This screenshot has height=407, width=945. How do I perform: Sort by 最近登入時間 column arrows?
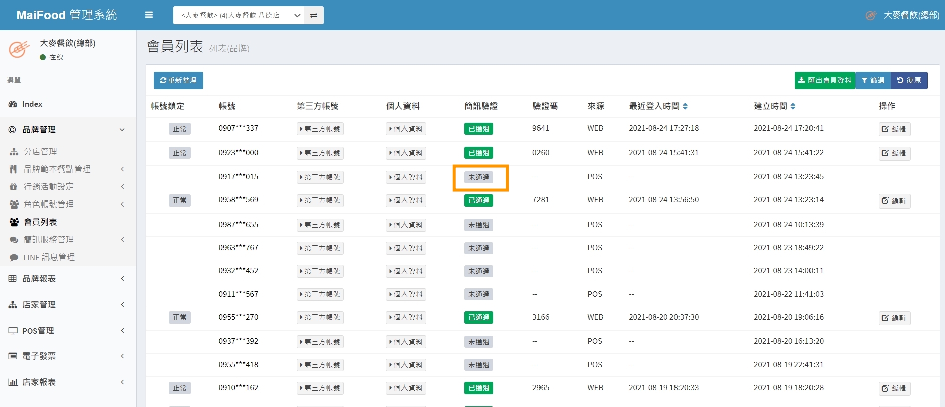pyautogui.click(x=685, y=106)
